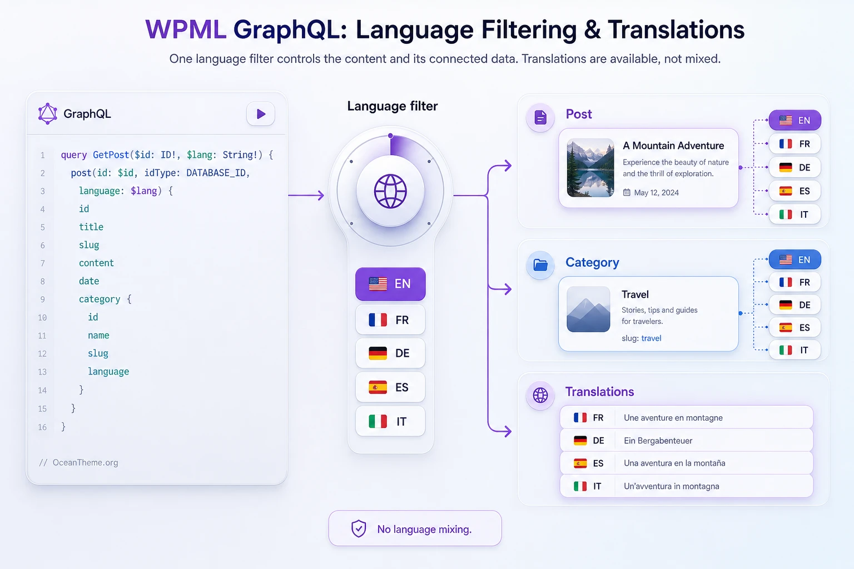Select the 'Ein Bergabenteuer' translation row
The height and width of the screenshot is (569, 854).
pyautogui.click(x=687, y=441)
